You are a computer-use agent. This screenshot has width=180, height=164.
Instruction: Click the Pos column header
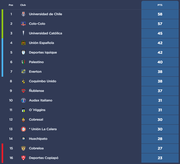tap(11, 5)
